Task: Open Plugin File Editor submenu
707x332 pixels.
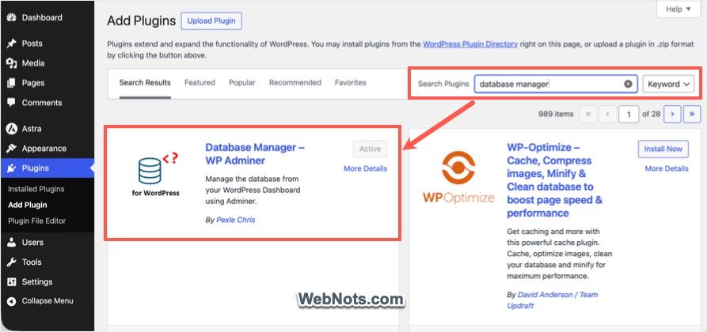Action: (x=37, y=221)
